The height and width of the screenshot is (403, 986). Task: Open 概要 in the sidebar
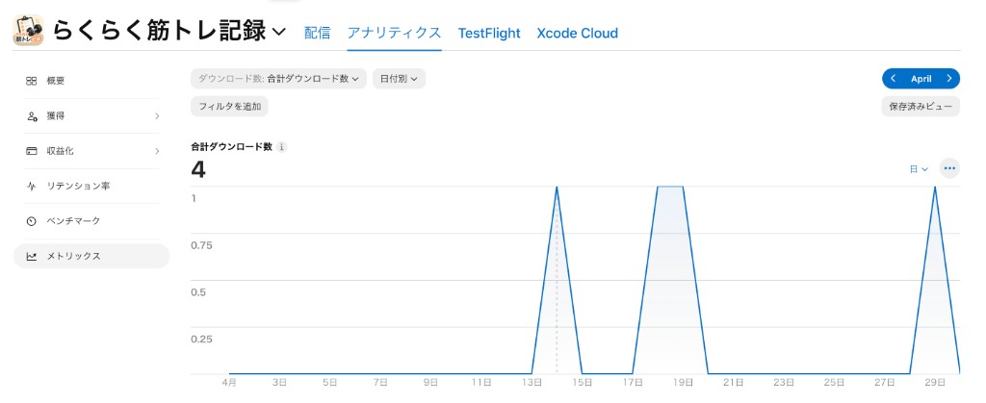(x=91, y=81)
